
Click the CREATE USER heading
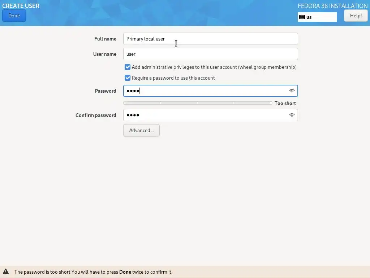(x=21, y=6)
